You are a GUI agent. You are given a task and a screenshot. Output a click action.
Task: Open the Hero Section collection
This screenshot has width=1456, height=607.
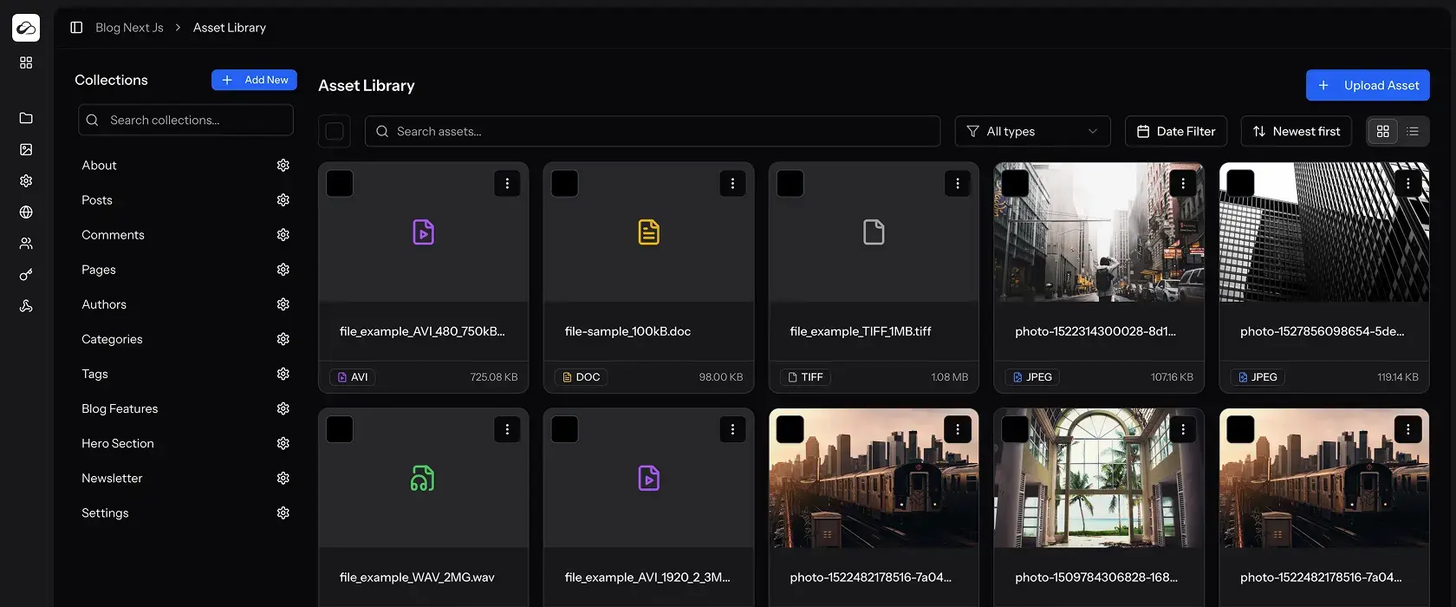[x=118, y=443]
